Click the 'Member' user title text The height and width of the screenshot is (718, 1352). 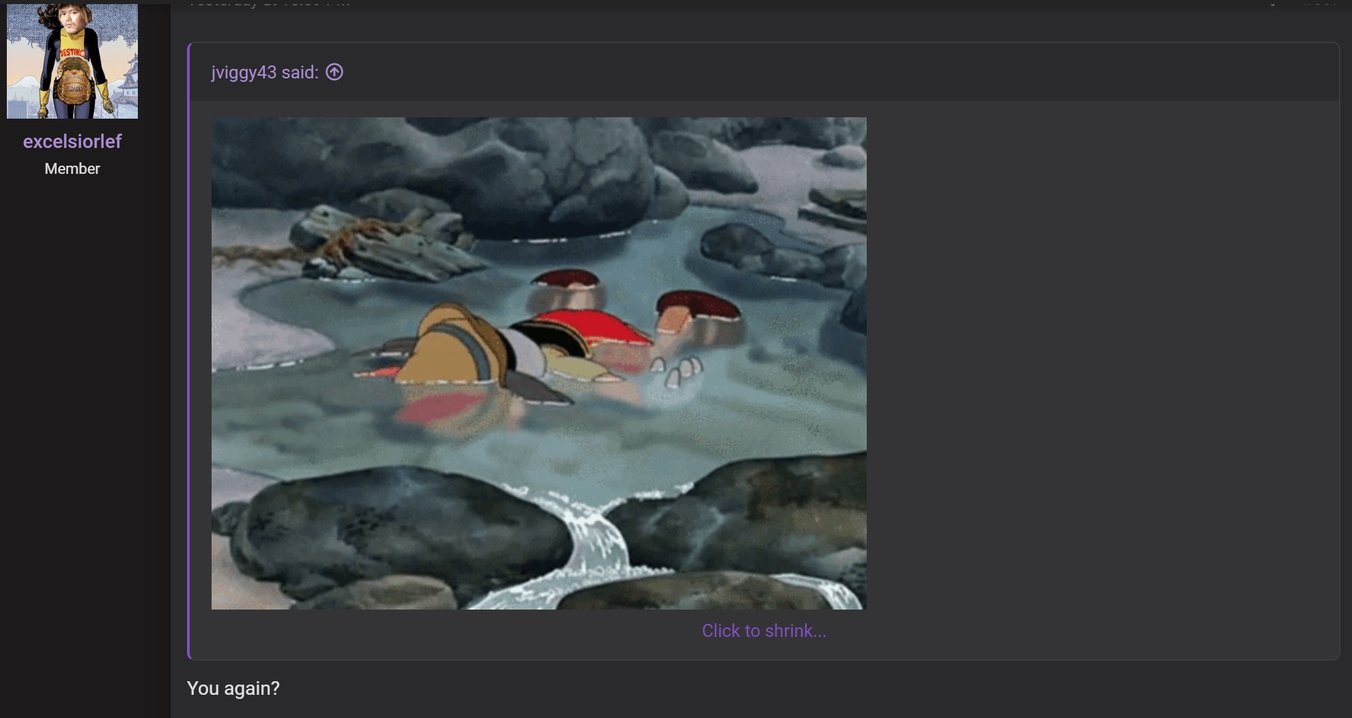coord(72,168)
